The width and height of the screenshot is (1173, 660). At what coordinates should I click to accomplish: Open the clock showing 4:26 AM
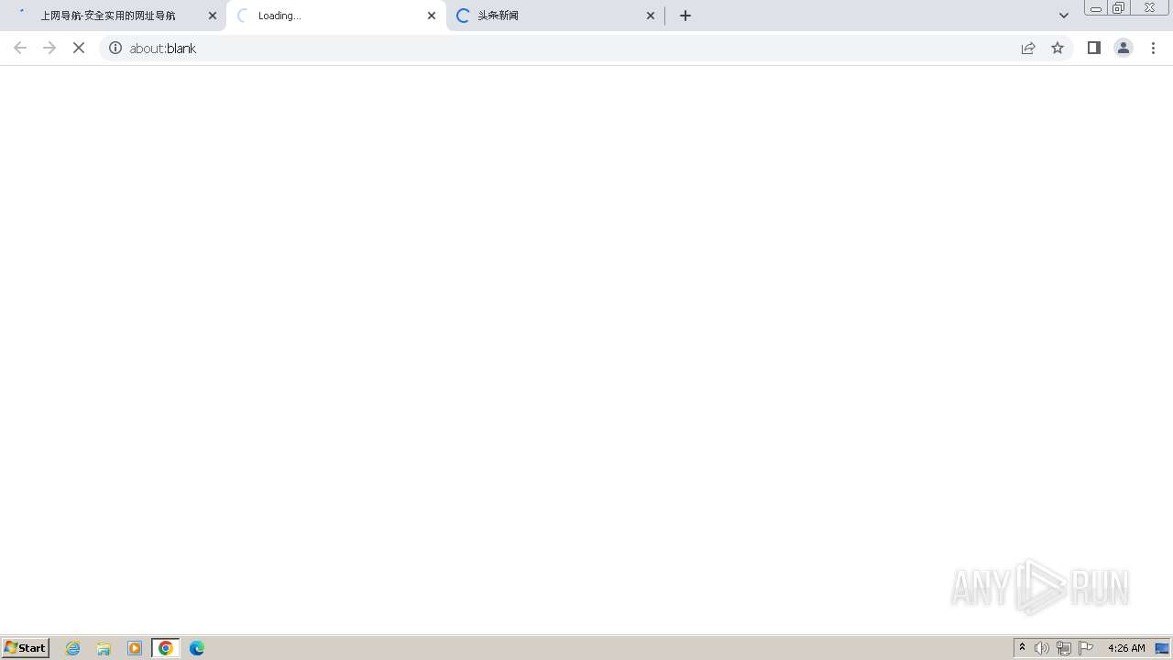click(x=1126, y=648)
